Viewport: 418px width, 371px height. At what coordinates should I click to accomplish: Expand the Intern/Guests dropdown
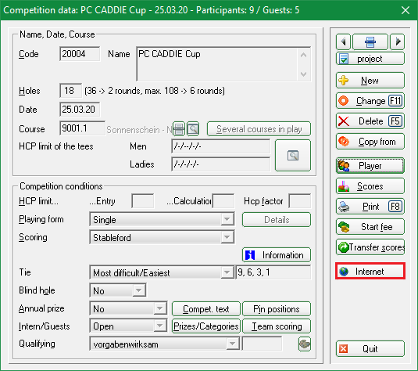[x=160, y=326]
